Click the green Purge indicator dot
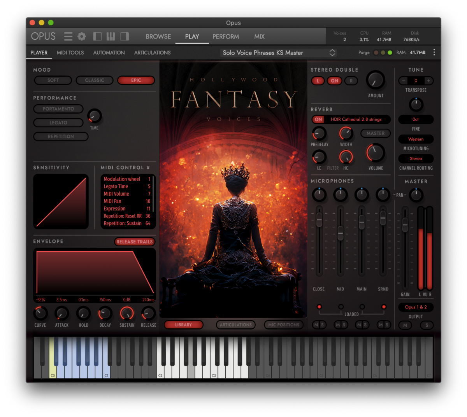The height and width of the screenshot is (417, 467). pos(390,53)
